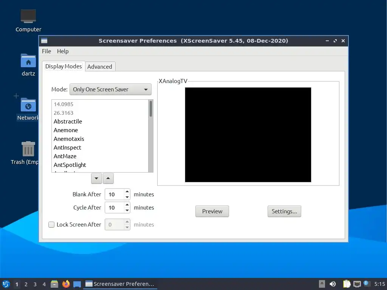Select AntInspect screensaver

(100, 148)
